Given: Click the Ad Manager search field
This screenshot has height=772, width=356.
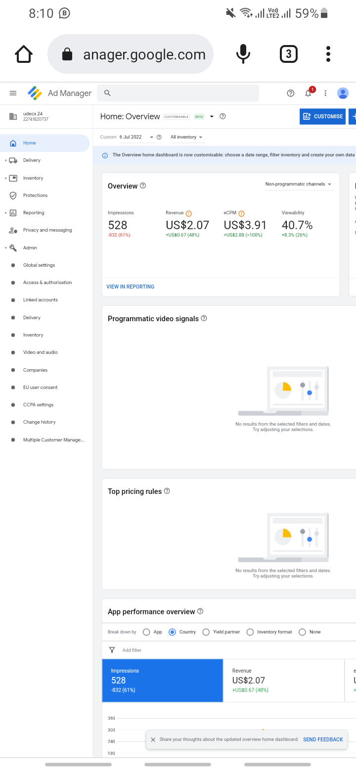Looking at the screenshot, I should [178, 93].
